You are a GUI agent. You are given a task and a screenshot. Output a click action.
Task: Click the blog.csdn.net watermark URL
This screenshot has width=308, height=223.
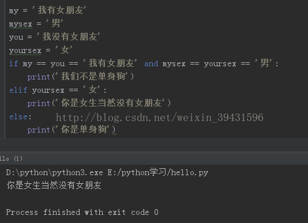coord(160,118)
